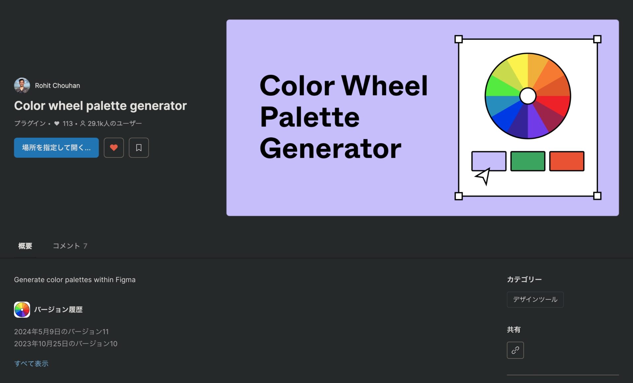Click the 29.1k人のユーザー text
The height and width of the screenshot is (383, 633).
click(115, 123)
